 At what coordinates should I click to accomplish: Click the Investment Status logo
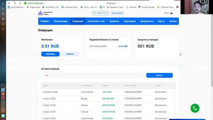45,13
